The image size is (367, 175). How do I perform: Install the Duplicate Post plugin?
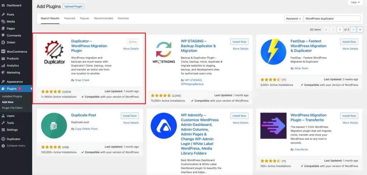(130, 116)
